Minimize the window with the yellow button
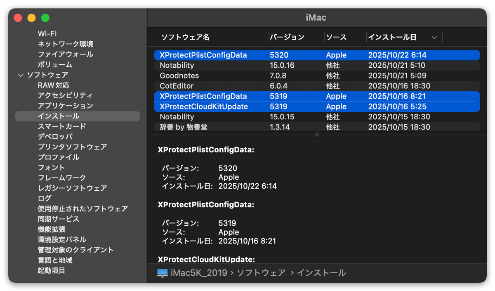The width and height of the screenshot is (495, 291). (x=31, y=18)
